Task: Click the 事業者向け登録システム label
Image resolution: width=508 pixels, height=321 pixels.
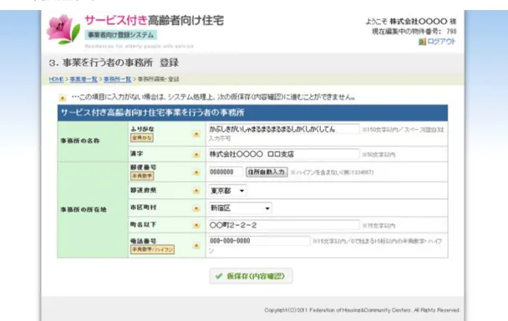Action: 121,35
